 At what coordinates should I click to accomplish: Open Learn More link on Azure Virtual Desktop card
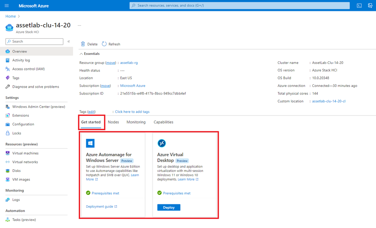point(188,179)
